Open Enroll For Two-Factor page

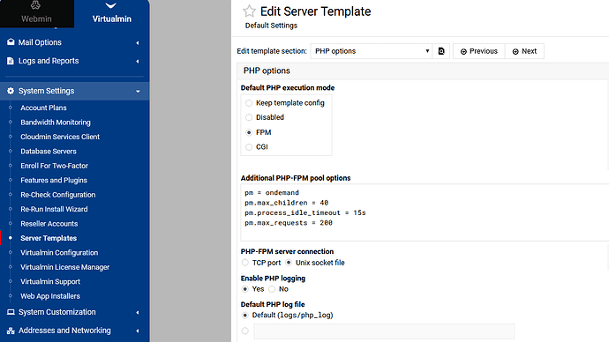55,166
